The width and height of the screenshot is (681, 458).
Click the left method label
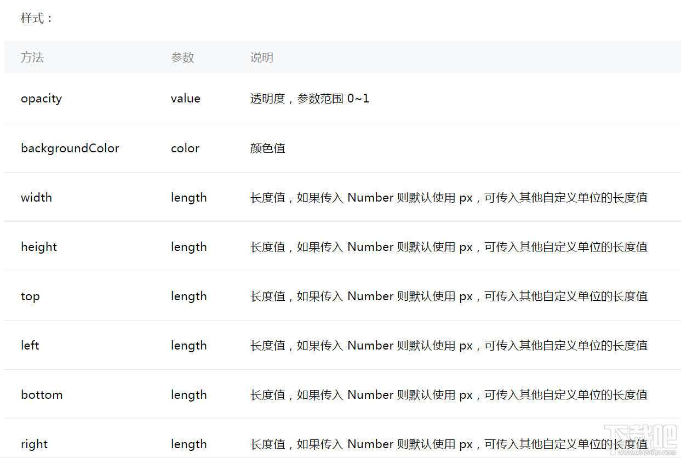point(29,345)
